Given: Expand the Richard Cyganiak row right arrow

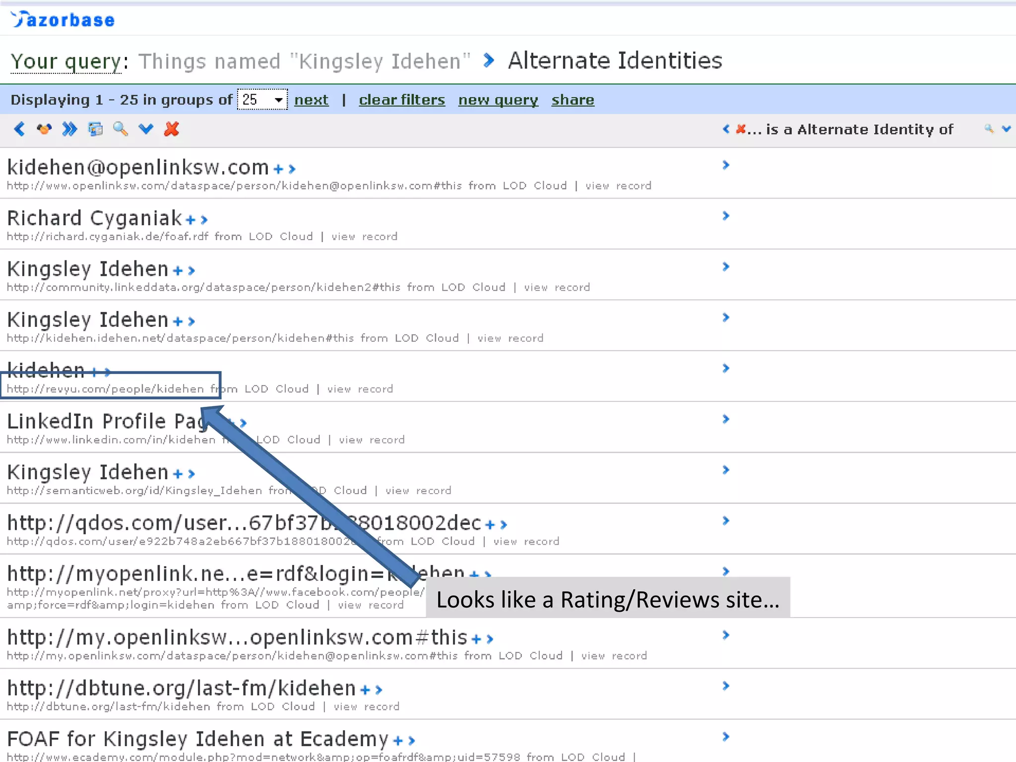Looking at the screenshot, I should (x=726, y=216).
